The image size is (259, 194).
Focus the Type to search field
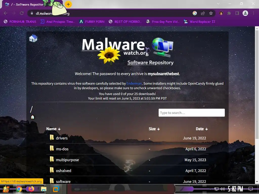(192, 113)
